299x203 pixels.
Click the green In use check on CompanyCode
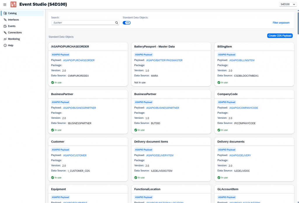tap(219, 130)
